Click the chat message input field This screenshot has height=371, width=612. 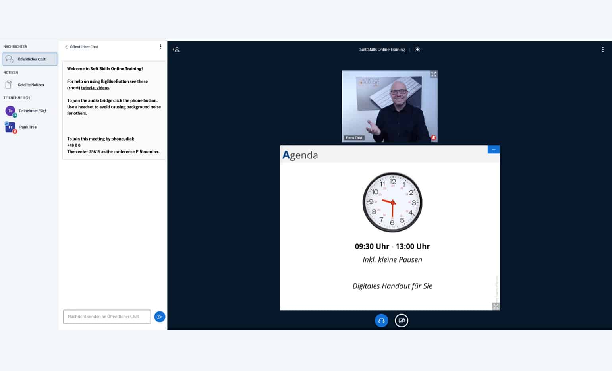pyautogui.click(x=107, y=317)
